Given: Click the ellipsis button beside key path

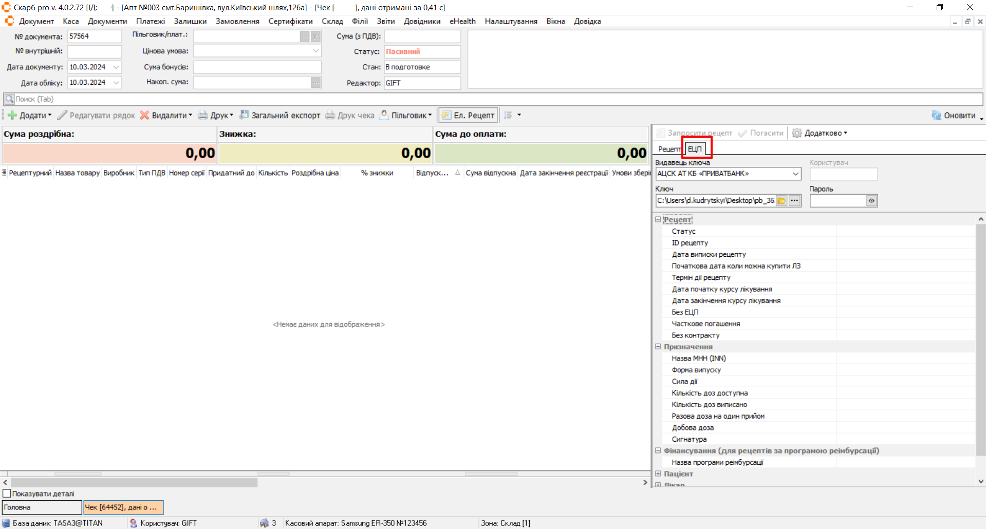Looking at the screenshot, I should pos(794,201).
